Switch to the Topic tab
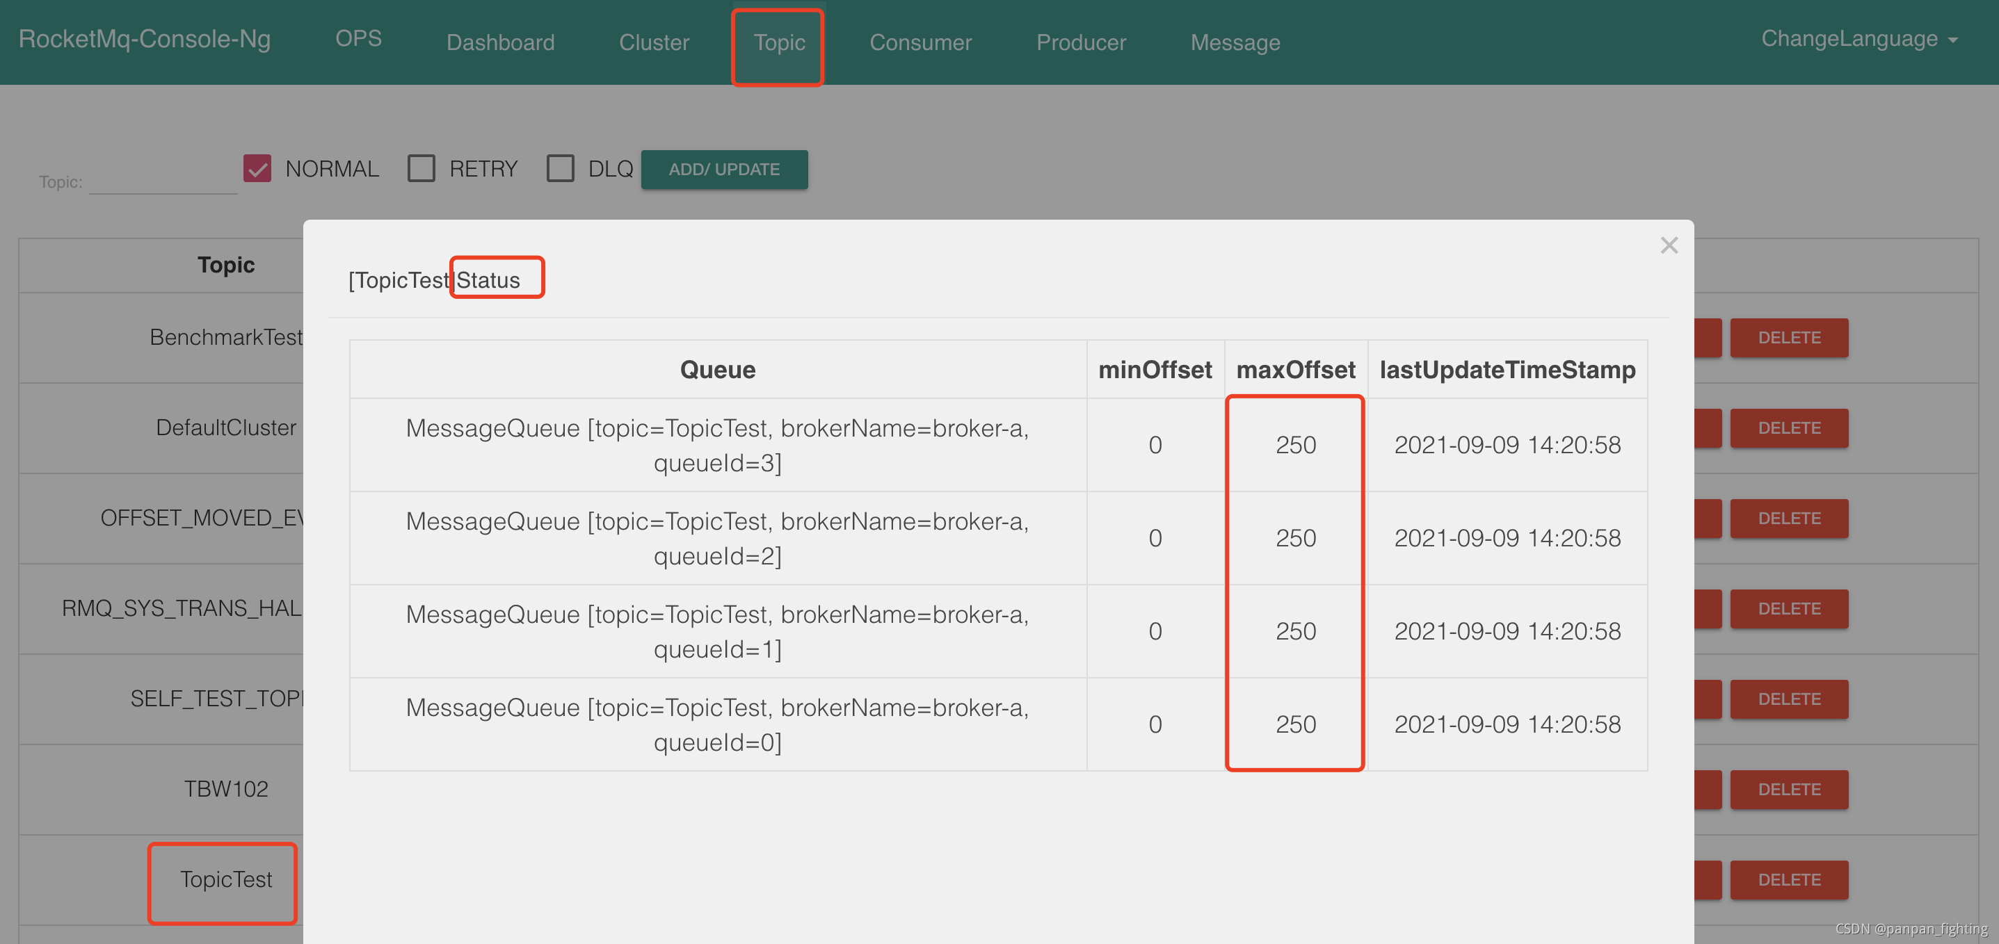1999x944 pixels. pos(777,42)
